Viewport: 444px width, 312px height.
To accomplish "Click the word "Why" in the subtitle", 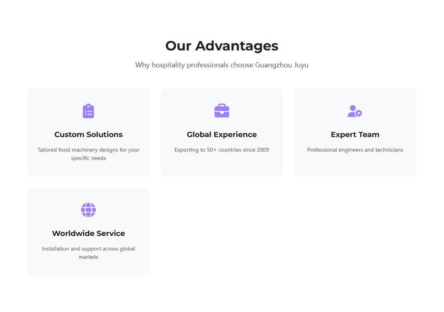I will [x=142, y=65].
